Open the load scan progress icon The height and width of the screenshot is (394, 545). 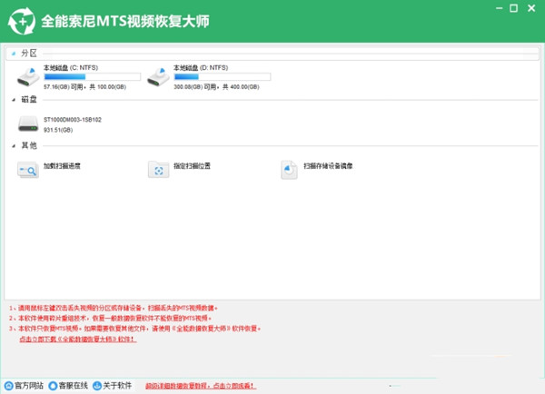[x=28, y=170]
